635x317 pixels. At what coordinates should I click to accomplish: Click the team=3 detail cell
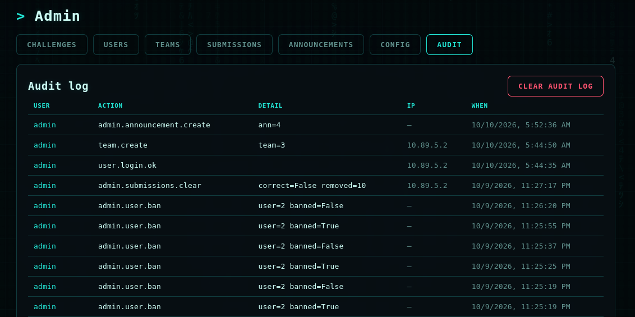272,145
